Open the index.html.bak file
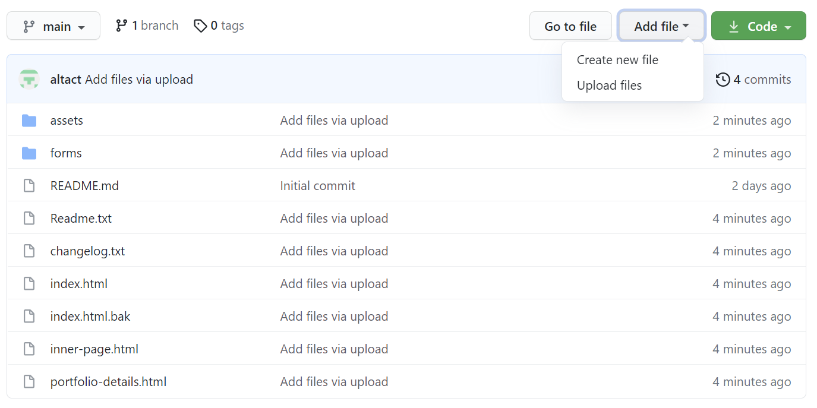817x408 pixels. [90, 316]
